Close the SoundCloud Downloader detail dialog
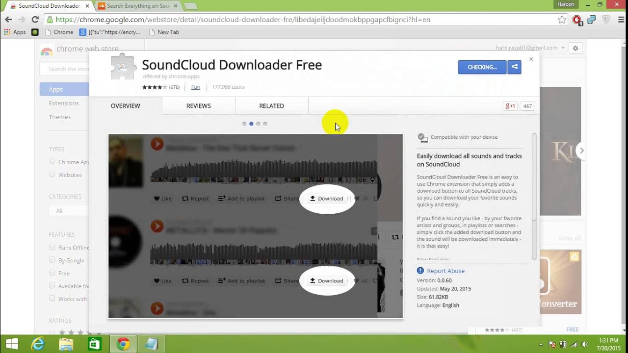This screenshot has width=628, height=353. (531, 59)
